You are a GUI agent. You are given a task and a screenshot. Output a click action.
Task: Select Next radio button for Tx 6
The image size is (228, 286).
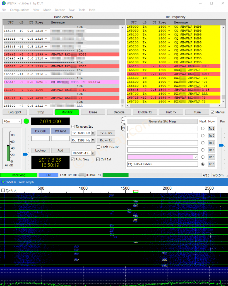point(203,164)
